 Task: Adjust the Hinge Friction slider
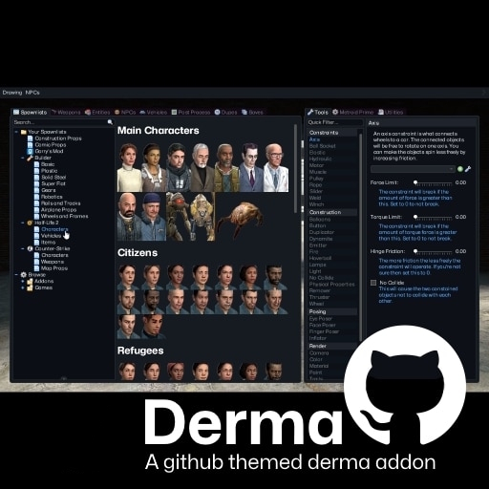434,251
